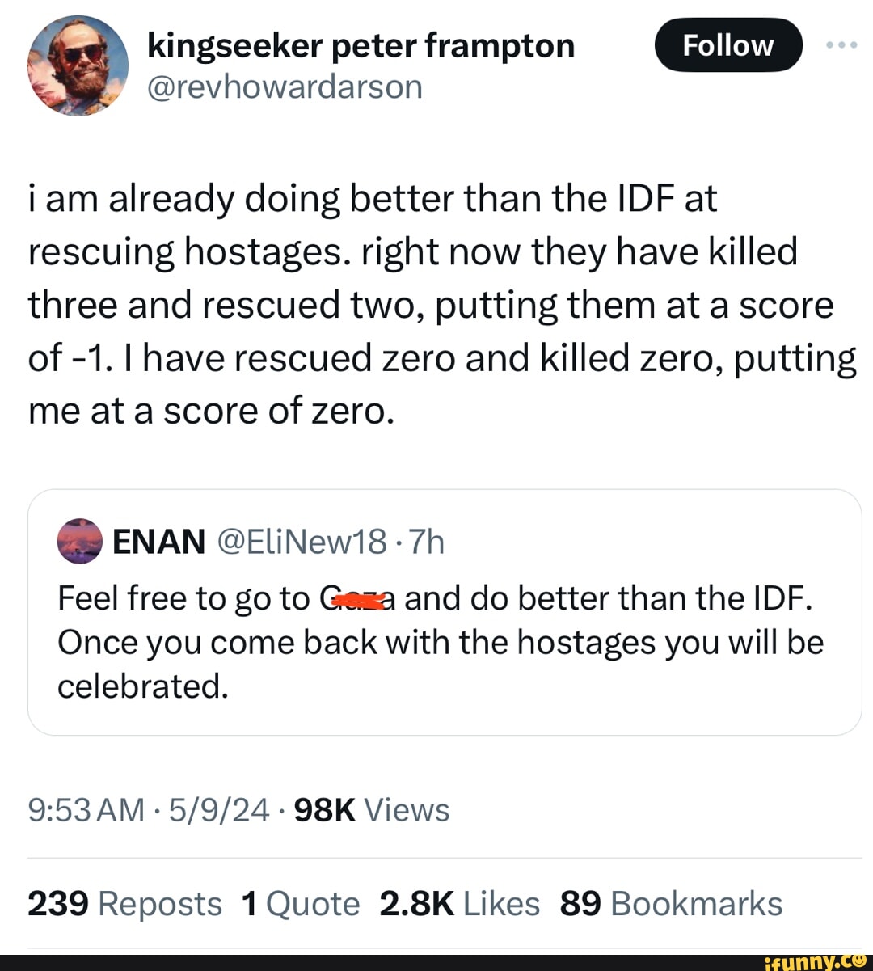Open kingseeker peter frampton's profile picture
This screenshot has width=873, height=971.
(x=78, y=65)
